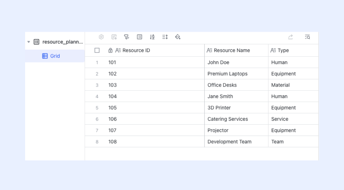The image size is (344, 190).
Task: Click the share arrow icon
Action: click(291, 37)
